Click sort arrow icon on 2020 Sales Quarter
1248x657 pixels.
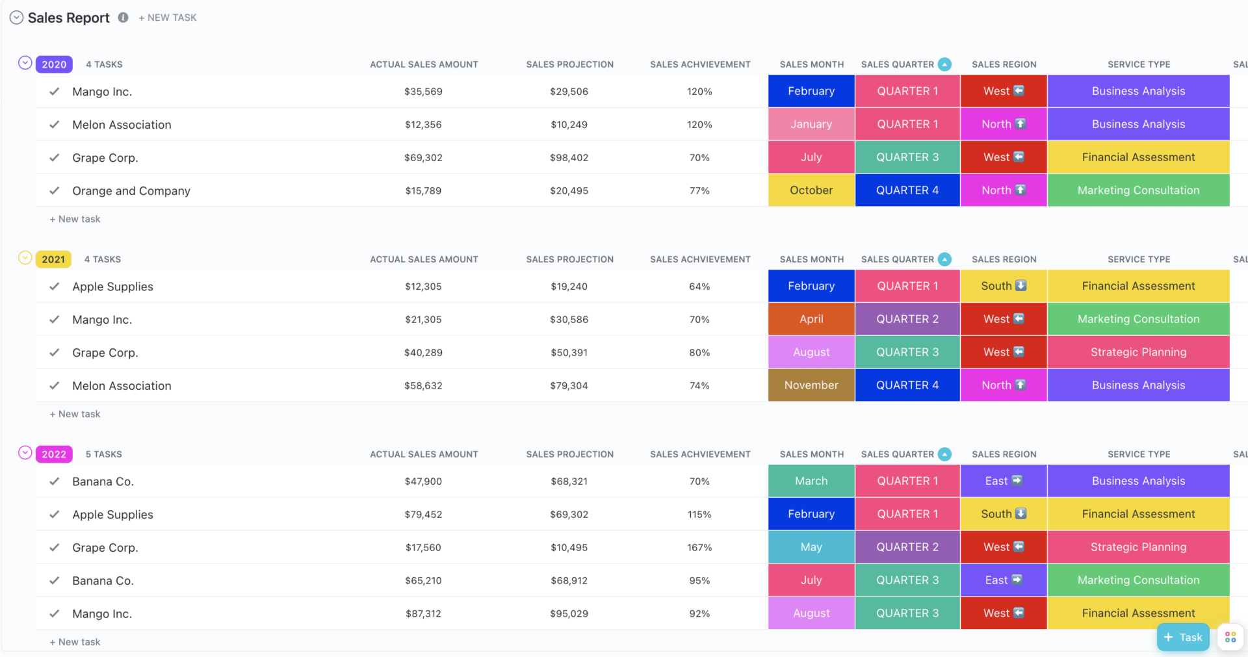(945, 64)
